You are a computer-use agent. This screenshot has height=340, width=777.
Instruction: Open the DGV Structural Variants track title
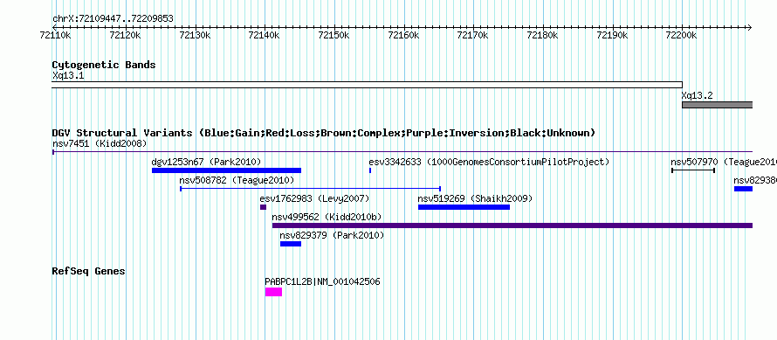coord(324,133)
